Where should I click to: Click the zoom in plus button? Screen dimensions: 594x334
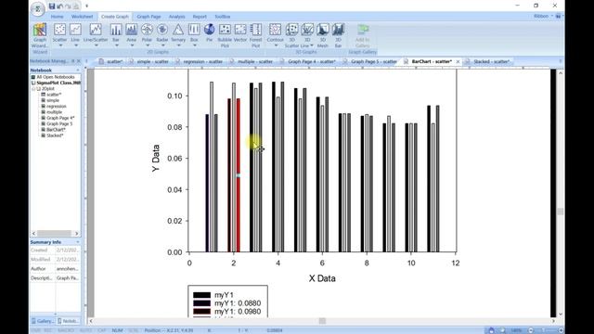coord(561,330)
